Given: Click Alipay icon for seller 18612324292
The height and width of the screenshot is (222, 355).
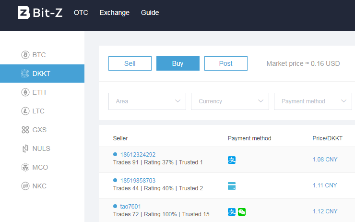Looking at the screenshot, I should pos(232,160).
